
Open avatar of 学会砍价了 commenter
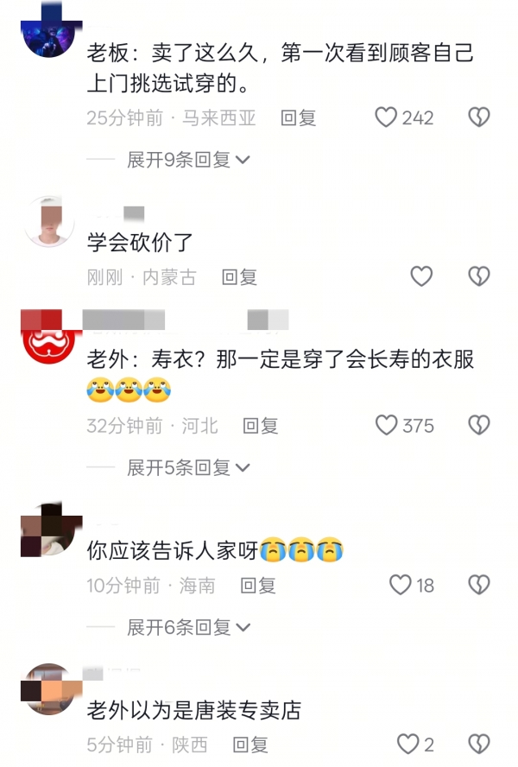48,222
